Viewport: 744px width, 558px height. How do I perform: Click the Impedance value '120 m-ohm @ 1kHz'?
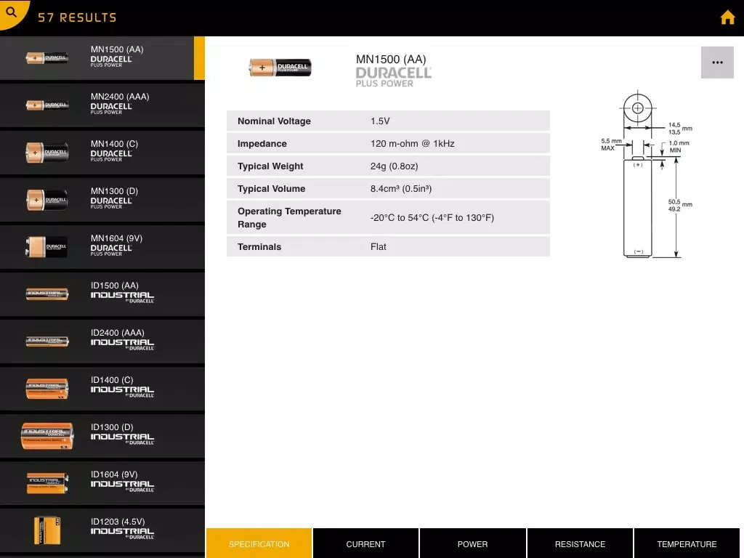(413, 143)
